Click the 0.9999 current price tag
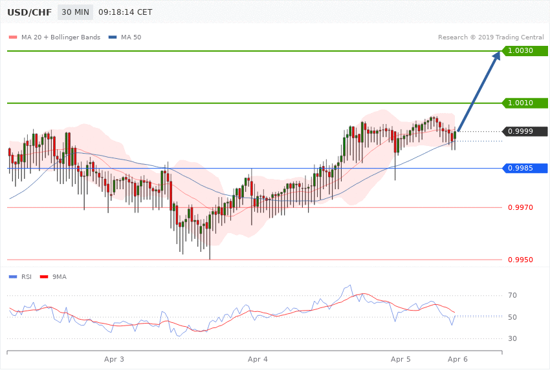This screenshot has height=372, width=550. (x=524, y=131)
